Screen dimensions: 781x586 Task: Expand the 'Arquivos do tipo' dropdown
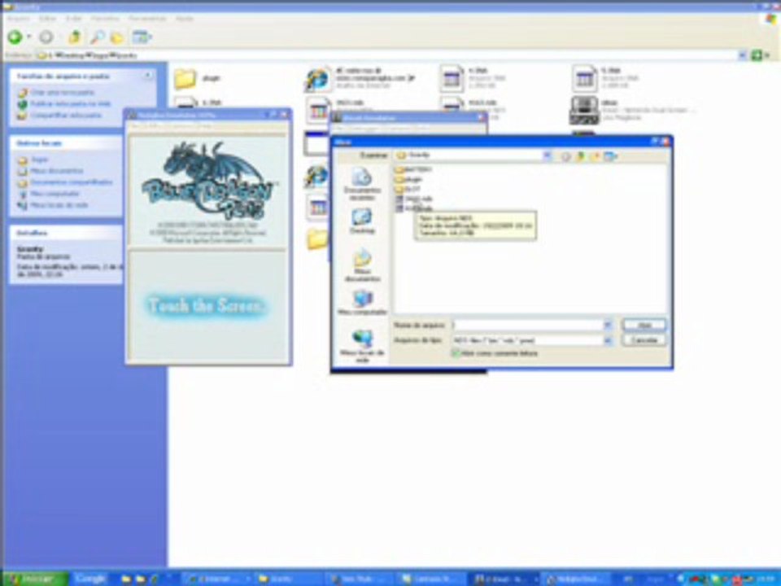pyautogui.click(x=609, y=340)
